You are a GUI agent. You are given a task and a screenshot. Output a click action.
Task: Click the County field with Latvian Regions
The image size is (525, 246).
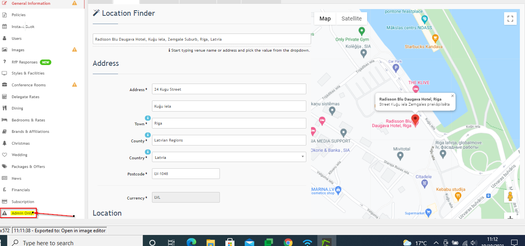(229, 140)
